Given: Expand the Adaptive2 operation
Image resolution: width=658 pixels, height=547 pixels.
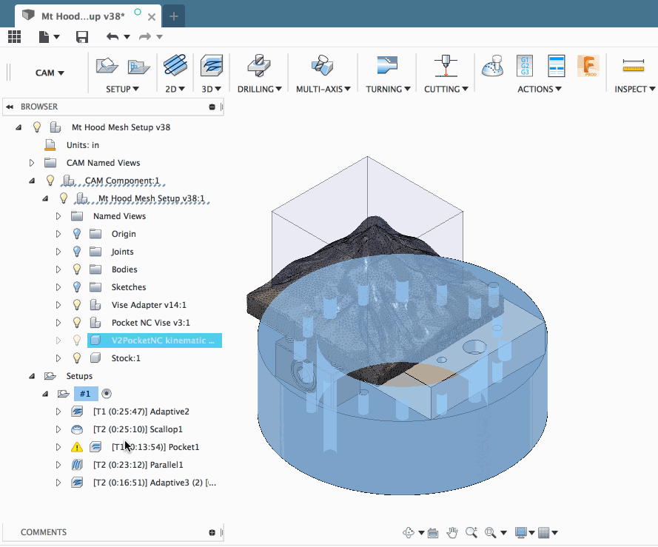Looking at the screenshot, I should [58, 412].
